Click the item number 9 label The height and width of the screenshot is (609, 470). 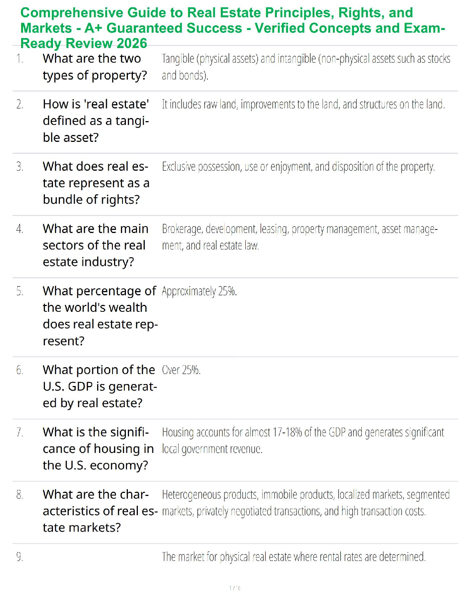pos(20,557)
